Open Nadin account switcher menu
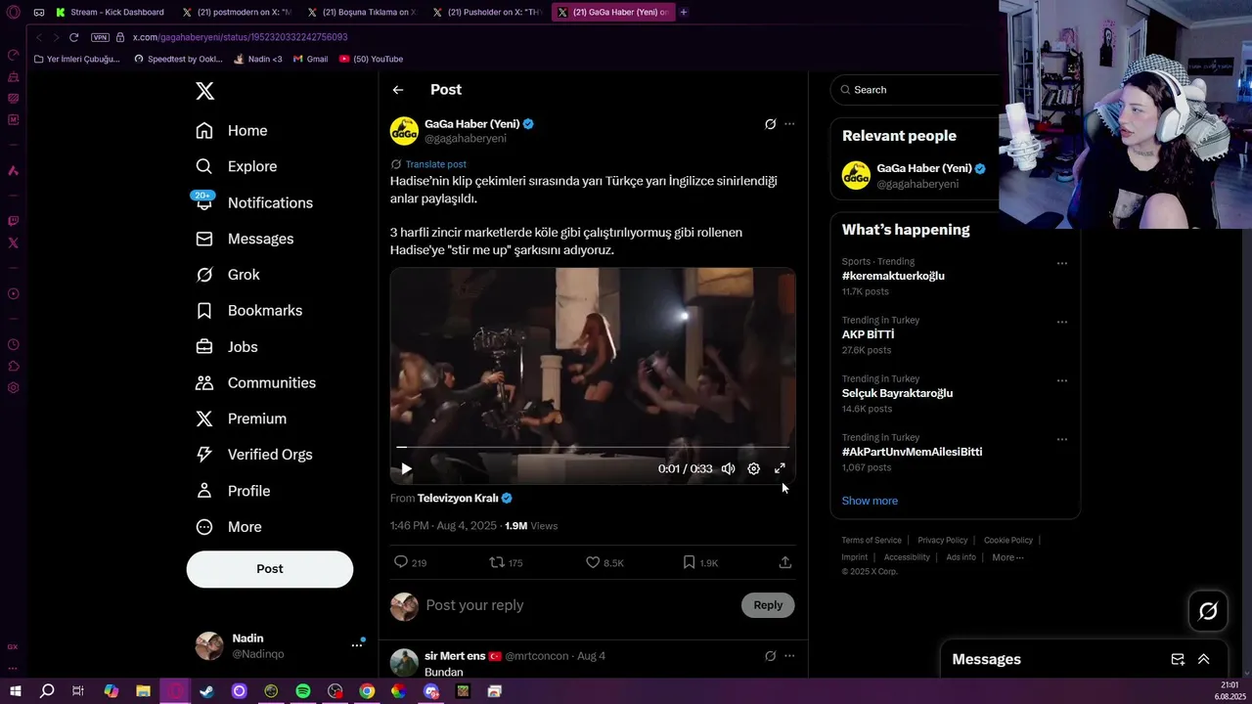 click(278, 645)
